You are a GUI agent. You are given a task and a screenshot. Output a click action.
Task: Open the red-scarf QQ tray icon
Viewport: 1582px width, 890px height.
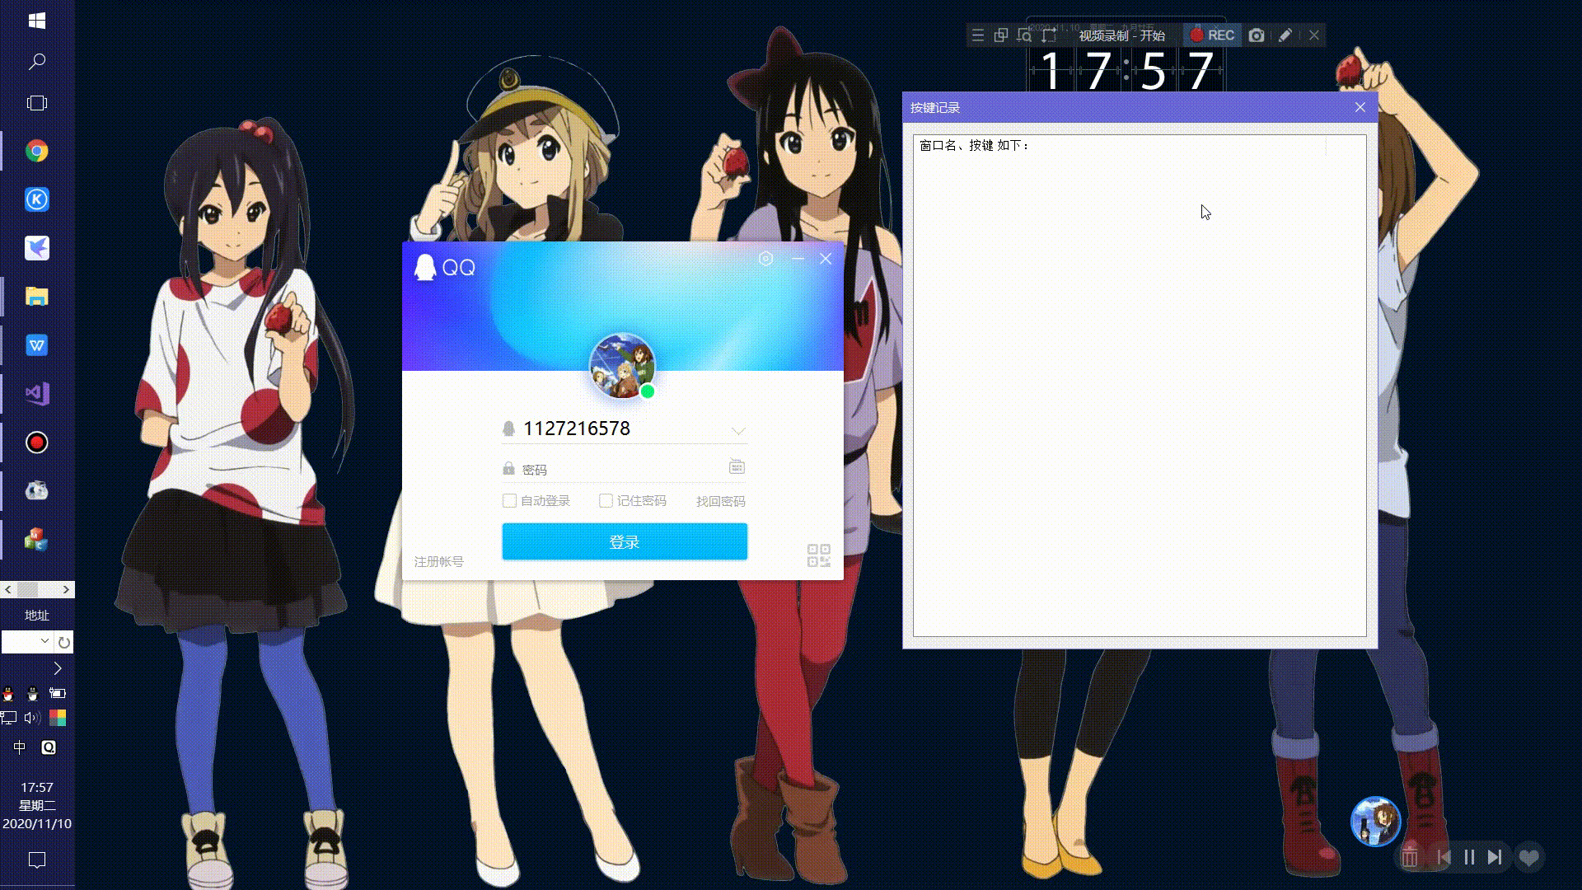coord(8,694)
